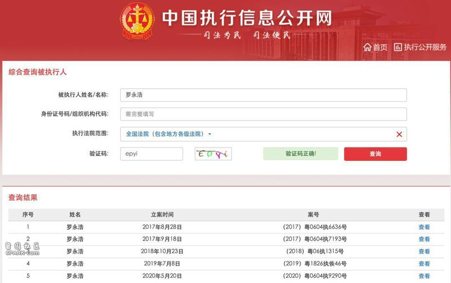Click the home house icon
Viewport: 451px width, 283px height.
click(x=368, y=47)
